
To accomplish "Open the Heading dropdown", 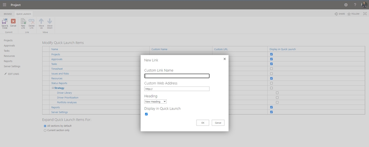I will [x=155, y=102].
